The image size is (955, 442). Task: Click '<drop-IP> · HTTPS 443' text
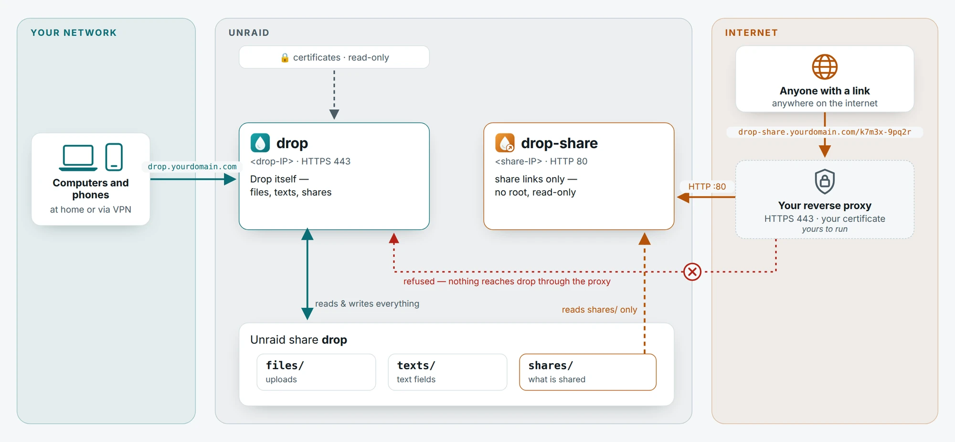pyautogui.click(x=300, y=162)
